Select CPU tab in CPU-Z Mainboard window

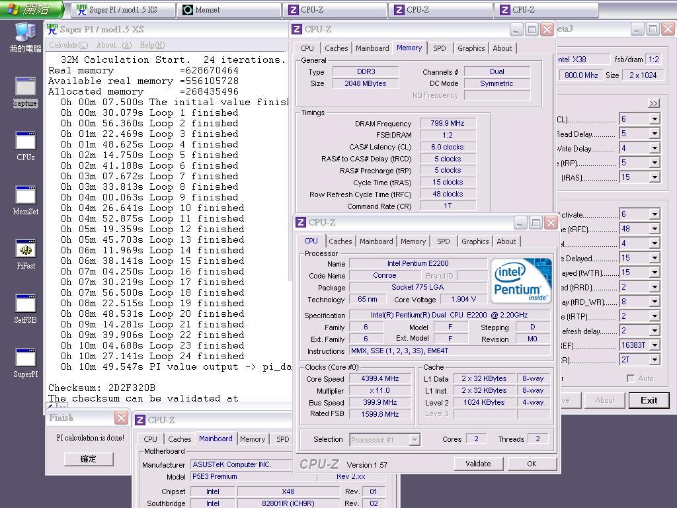point(150,439)
